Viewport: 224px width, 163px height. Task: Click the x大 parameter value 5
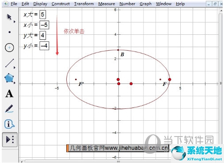point(42,15)
